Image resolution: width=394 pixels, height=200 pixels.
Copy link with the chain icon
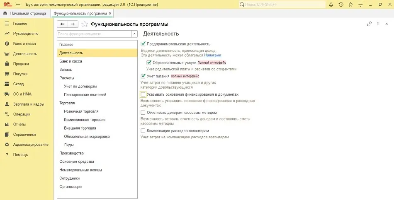coord(369,24)
